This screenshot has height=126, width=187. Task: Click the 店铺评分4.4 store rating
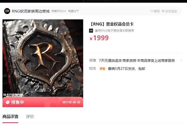[59, 11]
